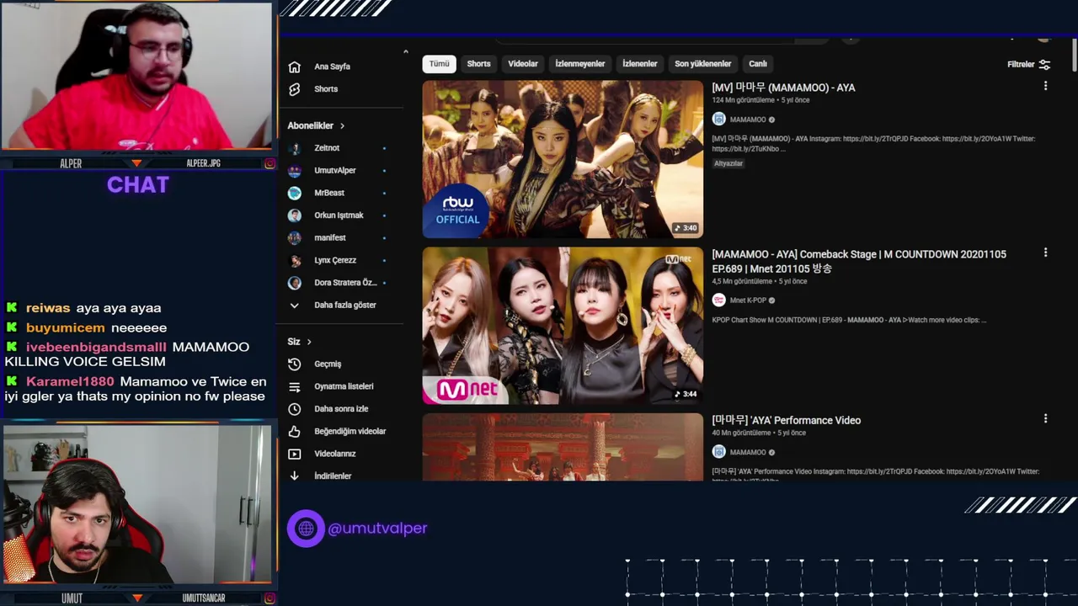Expand the Abonelikler section chevron
Screen dimensions: 1078x606
click(x=342, y=126)
